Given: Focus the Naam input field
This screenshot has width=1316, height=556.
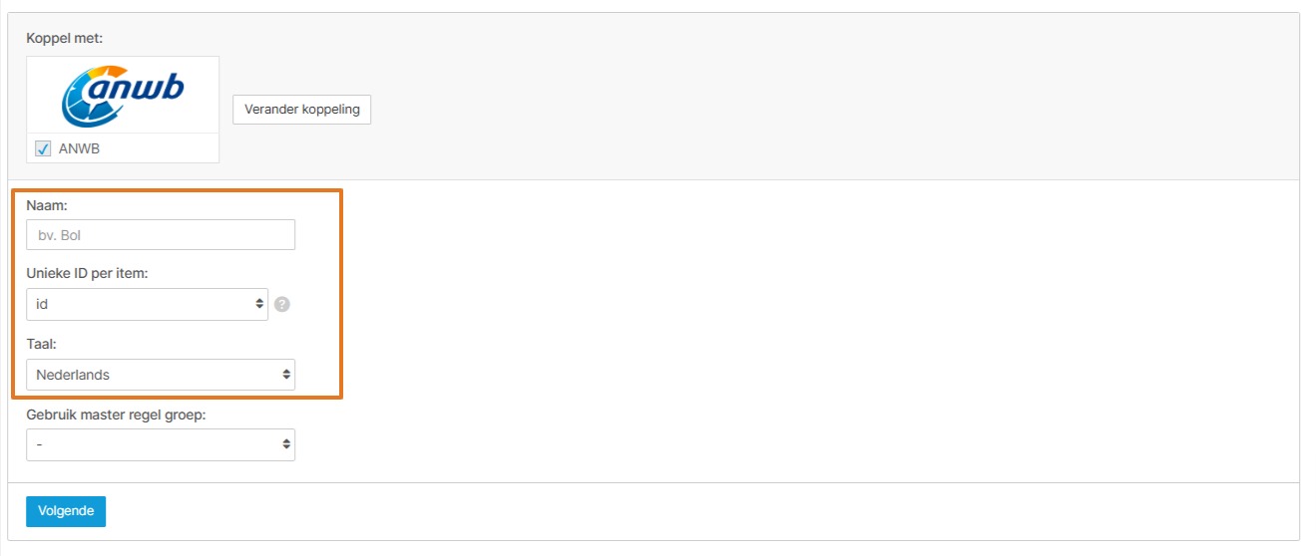Looking at the screenshot, I should pos(161,235).
